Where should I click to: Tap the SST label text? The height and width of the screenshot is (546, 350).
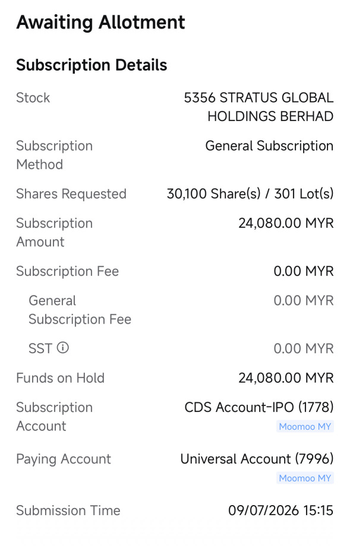[40, 348]
